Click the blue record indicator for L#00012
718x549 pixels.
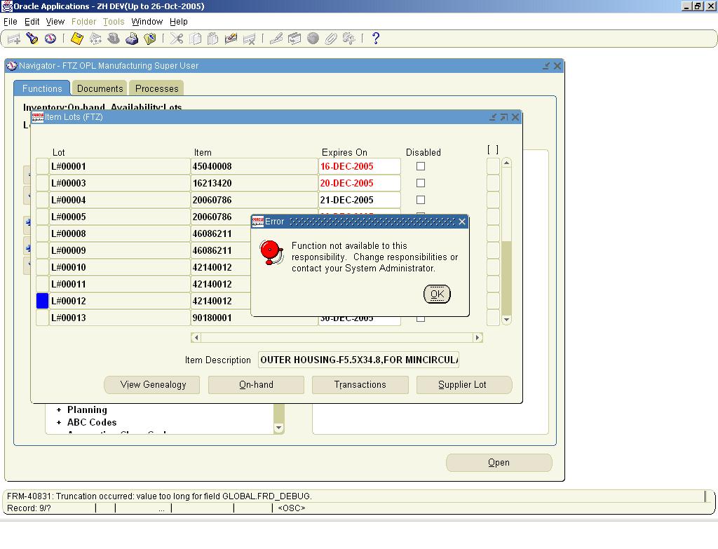click(x=42, y=301)
